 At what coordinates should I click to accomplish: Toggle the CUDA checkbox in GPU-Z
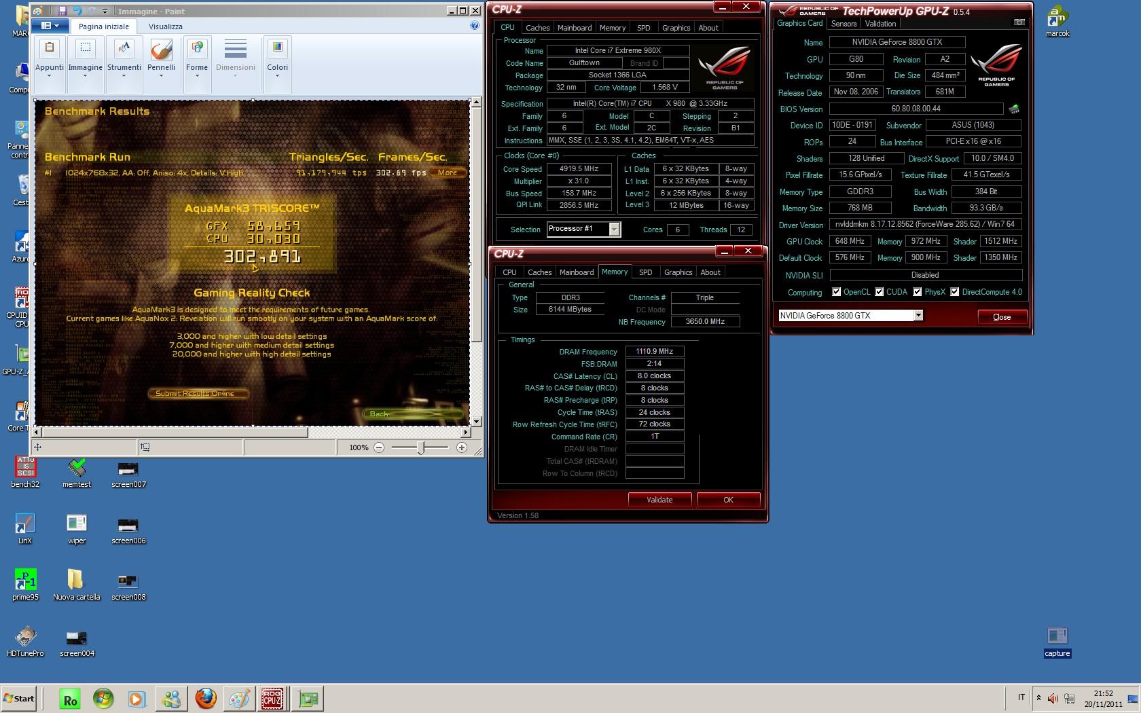pyautogui.click(x=880, y=292)
